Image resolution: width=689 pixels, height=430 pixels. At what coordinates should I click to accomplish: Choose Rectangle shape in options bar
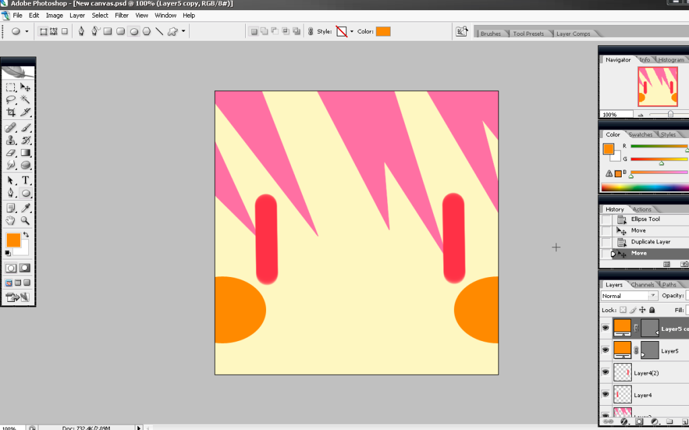(108, 32)
